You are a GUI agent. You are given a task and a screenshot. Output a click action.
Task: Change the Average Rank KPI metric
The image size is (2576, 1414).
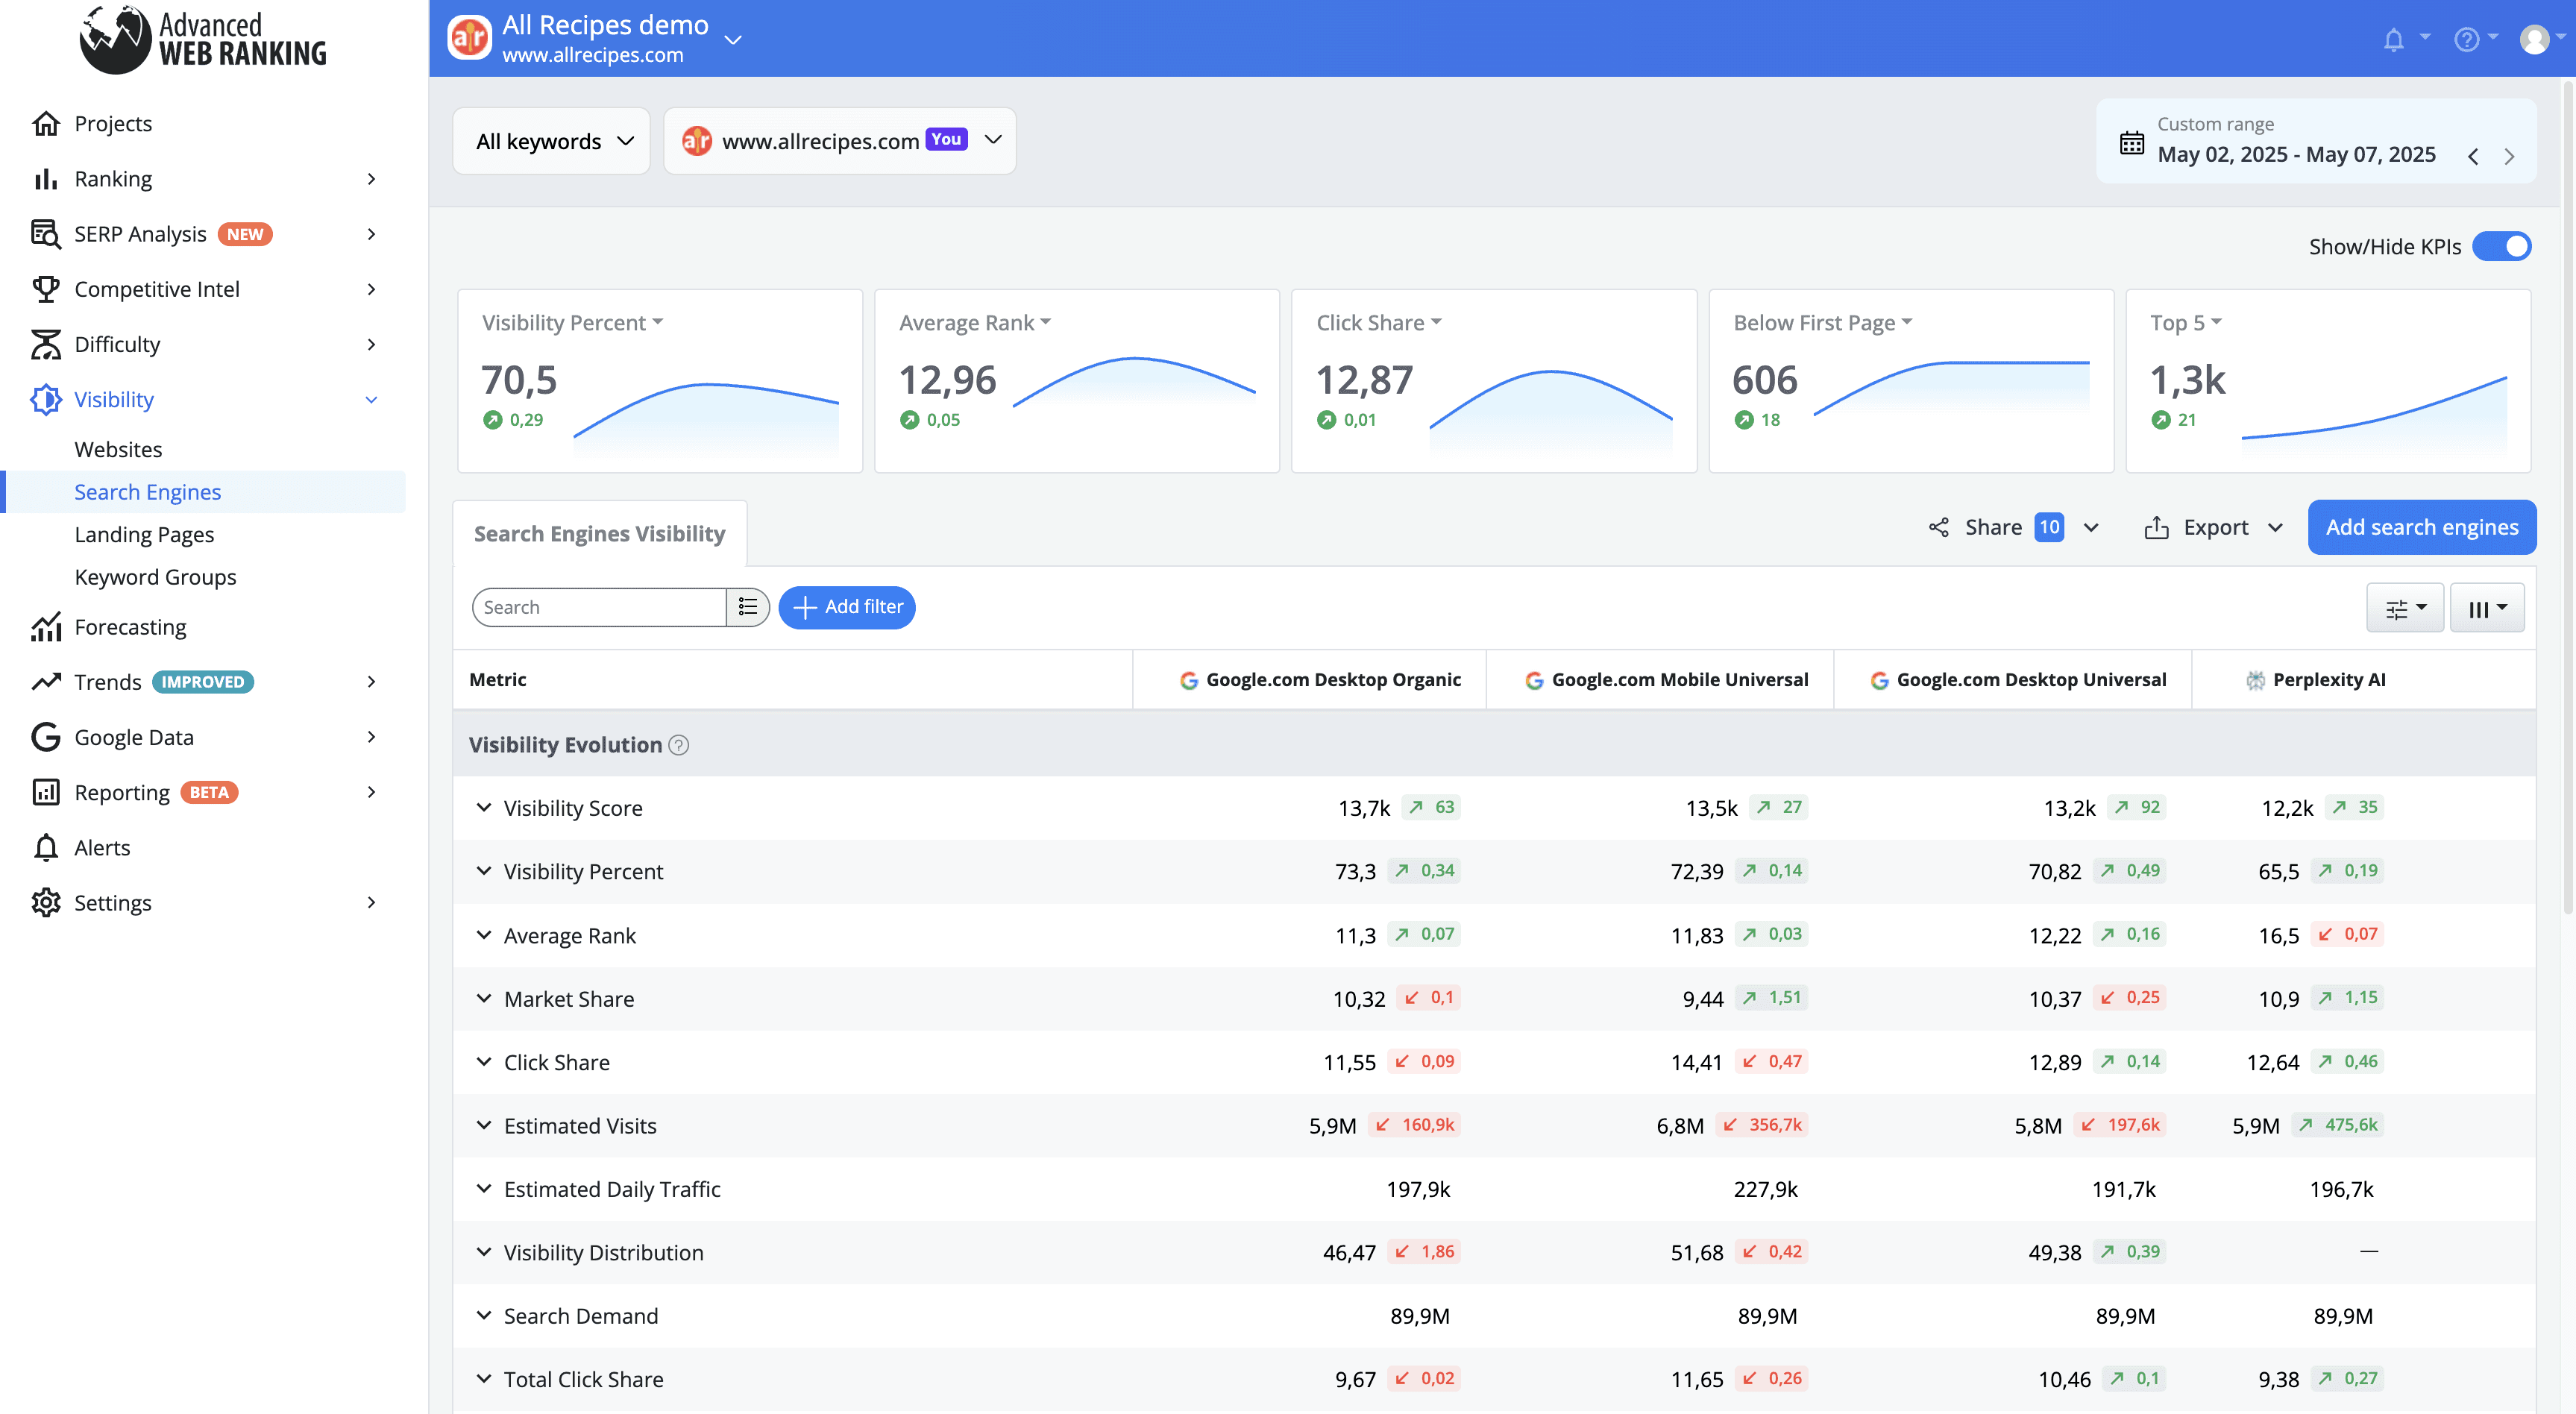click(x=974, y=323)
